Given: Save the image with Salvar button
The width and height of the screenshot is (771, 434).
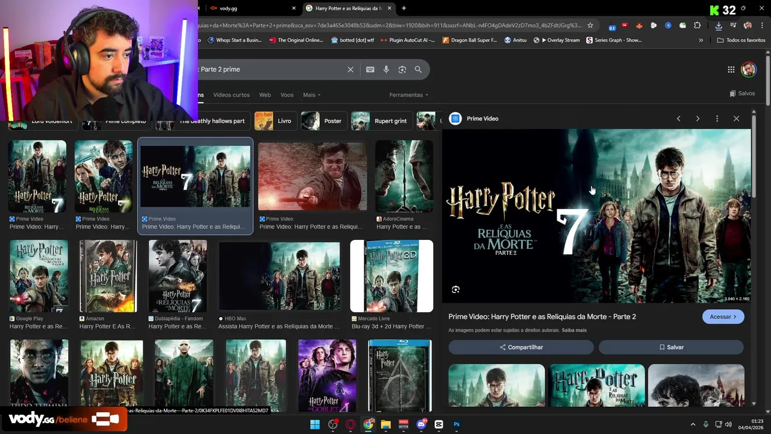Looking at the screenshot, I should coord(671,347).
